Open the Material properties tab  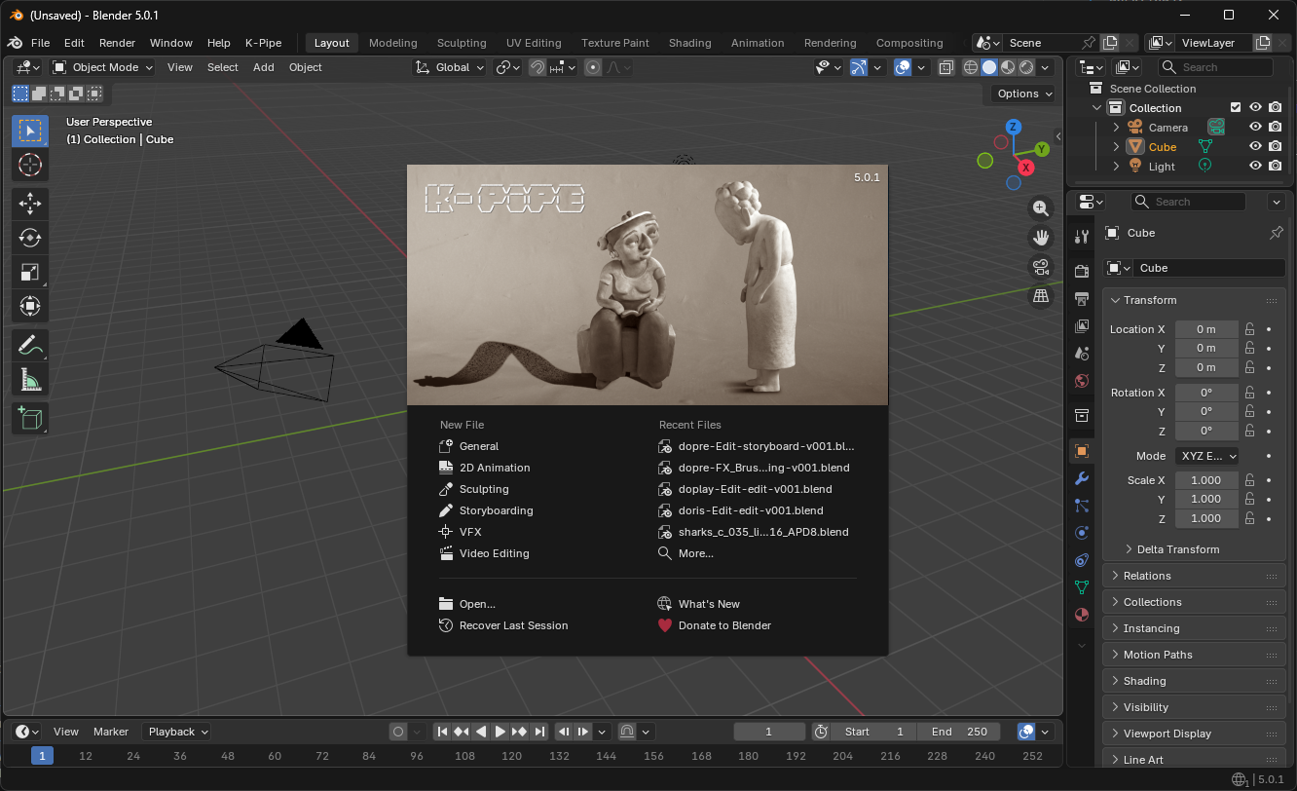(1081, 615)
